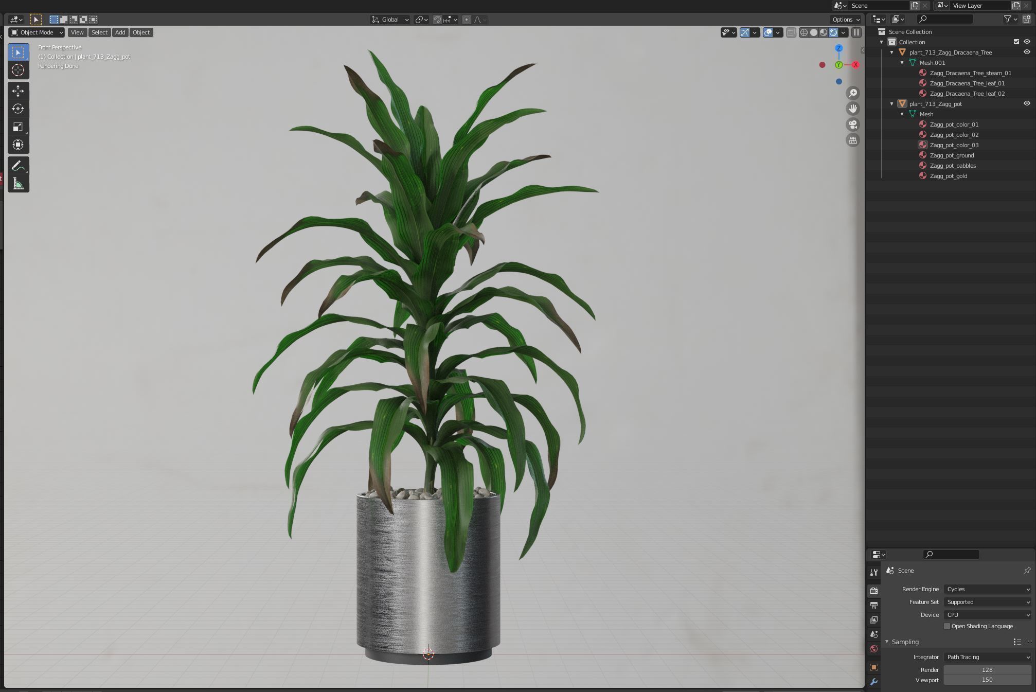Open the Tool properties tab

[874, 573]
